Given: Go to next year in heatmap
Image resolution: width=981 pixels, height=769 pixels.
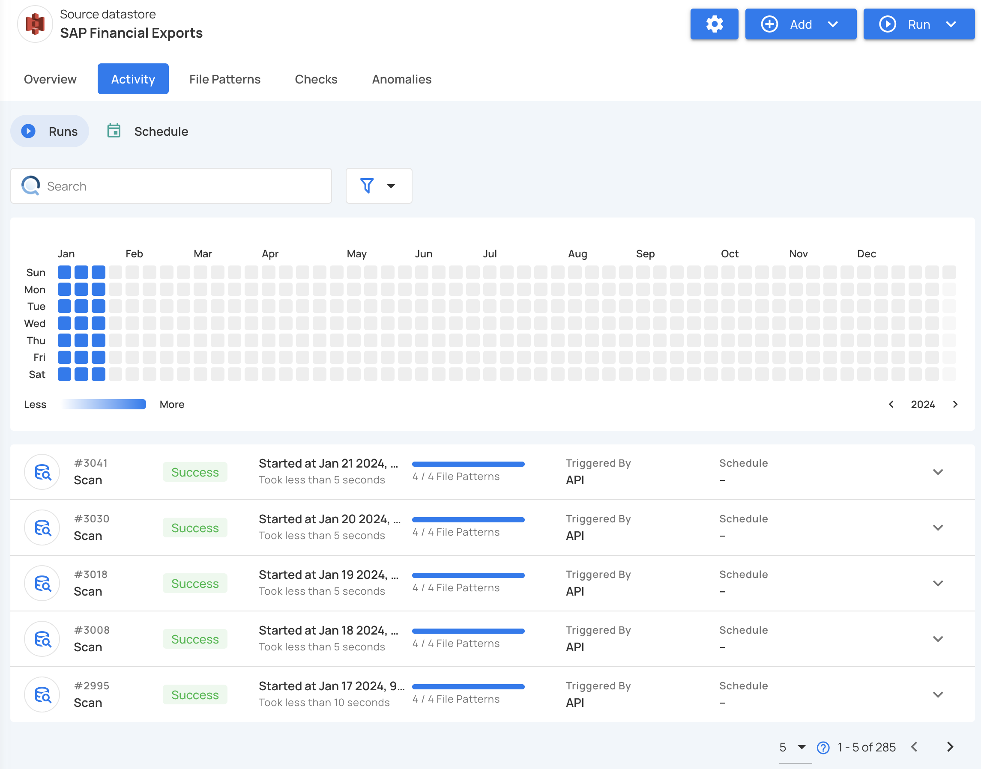Looking at the screenshot, I should pos(955,404).
